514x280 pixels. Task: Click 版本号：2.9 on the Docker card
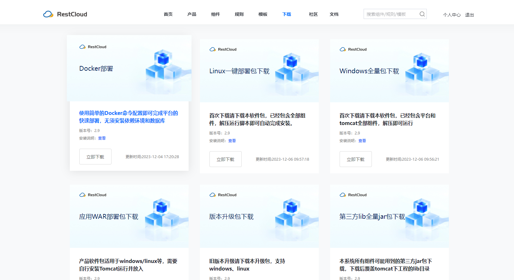coord(89,130)
